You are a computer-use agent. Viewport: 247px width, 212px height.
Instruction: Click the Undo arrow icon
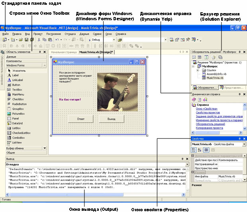57,40
